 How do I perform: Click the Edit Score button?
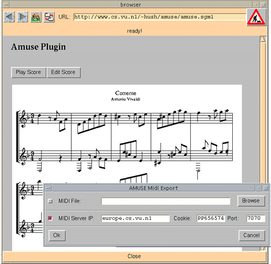click(x=63, y=72)
